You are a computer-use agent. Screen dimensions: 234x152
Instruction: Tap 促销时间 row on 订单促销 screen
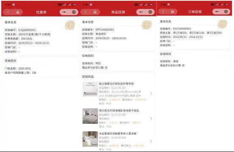[182, 37]
